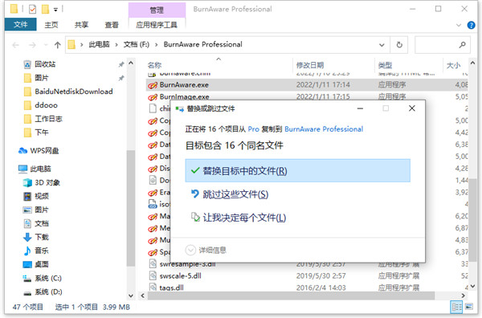Sort by the Name column (名称)
482x318 pixels.
coord(154,65)
